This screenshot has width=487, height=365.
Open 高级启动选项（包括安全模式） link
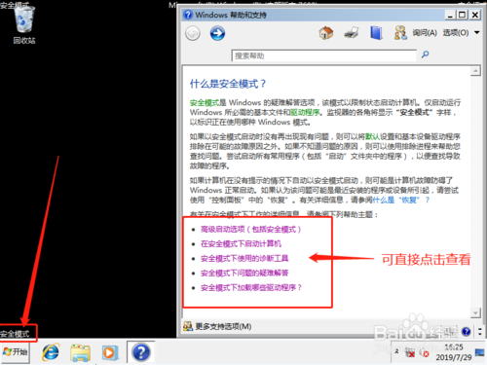250,230
